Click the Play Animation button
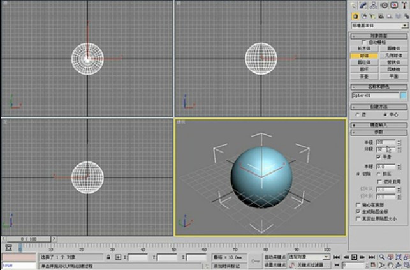The width and height of the screenshot is (410, 270). click(x=354, y=257)
